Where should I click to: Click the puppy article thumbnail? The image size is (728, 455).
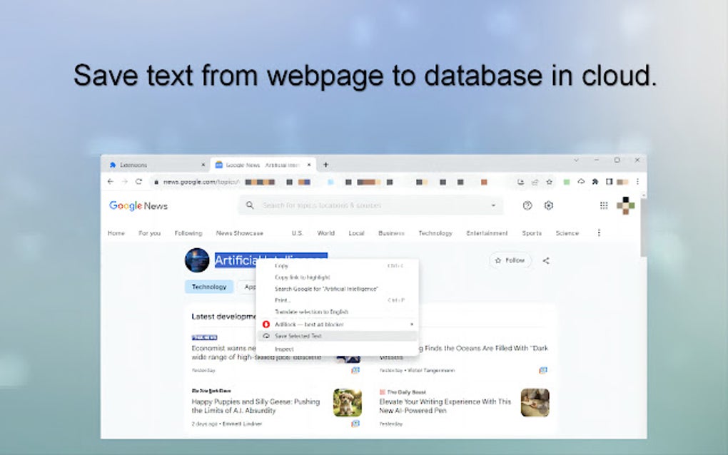(348, 403)
